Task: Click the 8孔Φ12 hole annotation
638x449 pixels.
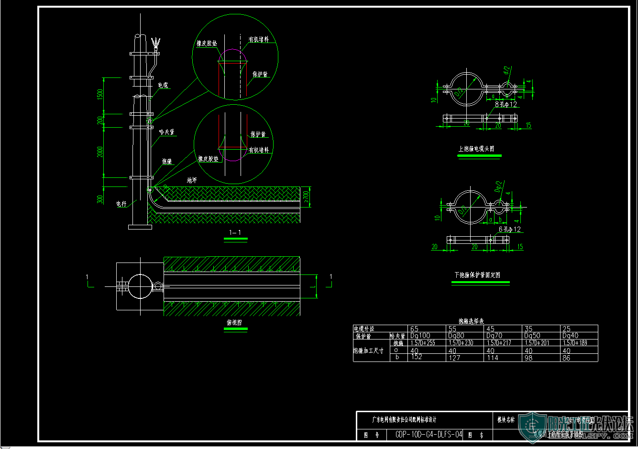Action: pyautogui.click(x=506, y=104)
